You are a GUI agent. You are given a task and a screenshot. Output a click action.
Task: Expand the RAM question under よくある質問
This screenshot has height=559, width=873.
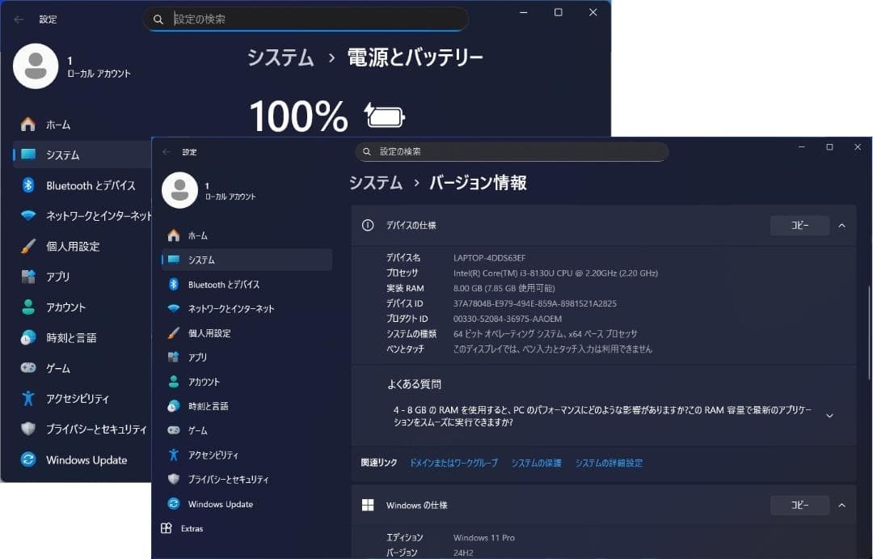click(829, 415)
